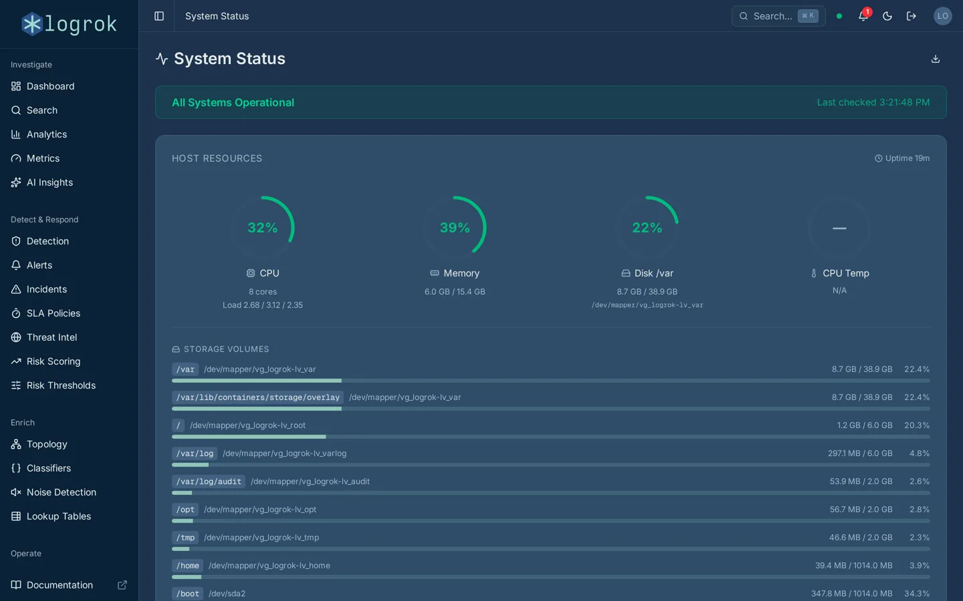This screenshot has height=601, width=963.
Task: Open Analytics in sidebar
Action: tap(69, 134)
